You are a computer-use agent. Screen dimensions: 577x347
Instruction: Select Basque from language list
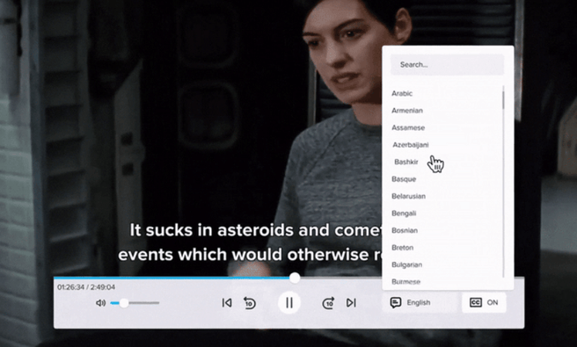404,179
